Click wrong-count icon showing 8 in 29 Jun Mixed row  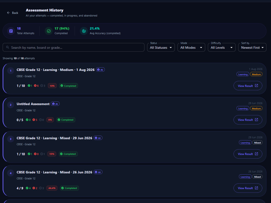[35, 154]
